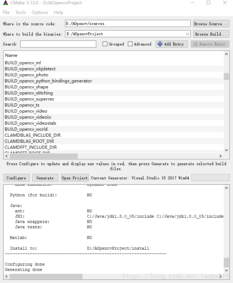This screenshot has height=283, width=233.
Task: Enable the Advanced checkbox
Action: point(130,44)
